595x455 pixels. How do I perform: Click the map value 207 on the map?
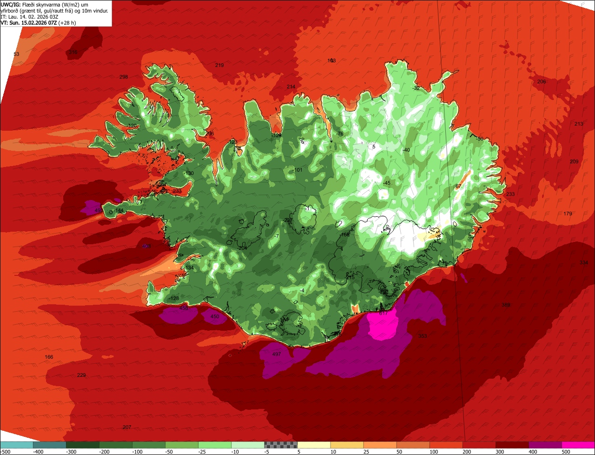pos(127,427)
